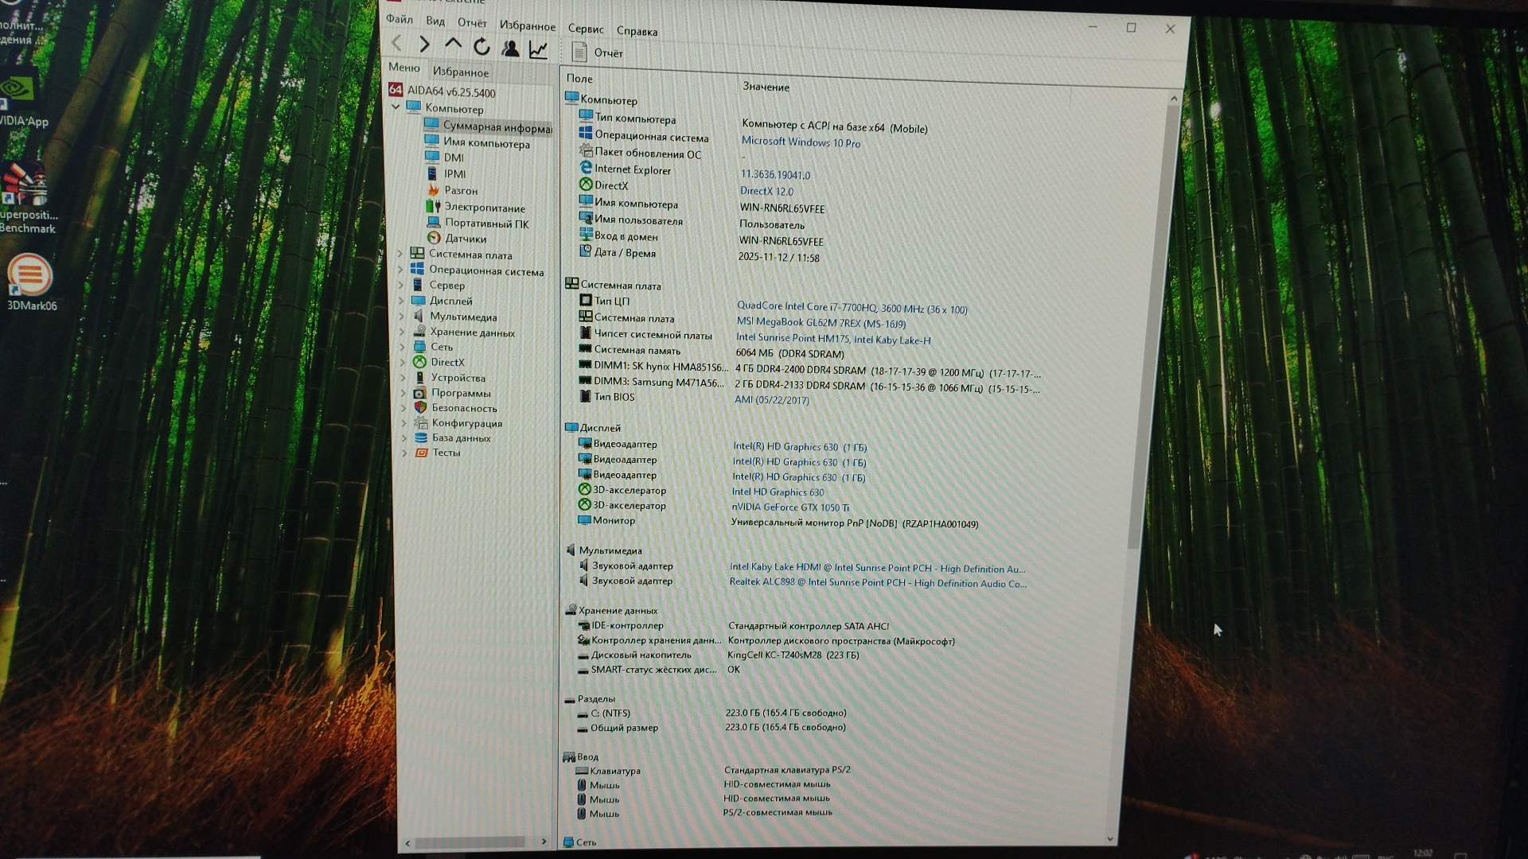
Task: Open the Файл menu
Action: point(399,18)
